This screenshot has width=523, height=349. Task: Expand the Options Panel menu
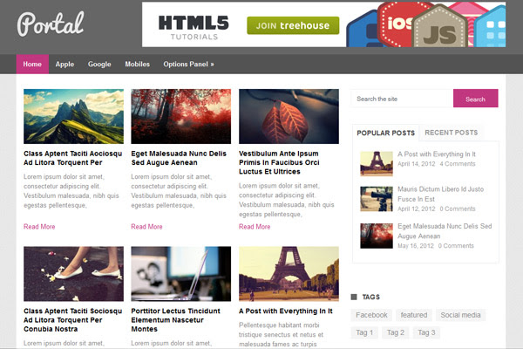pos(188,64)
